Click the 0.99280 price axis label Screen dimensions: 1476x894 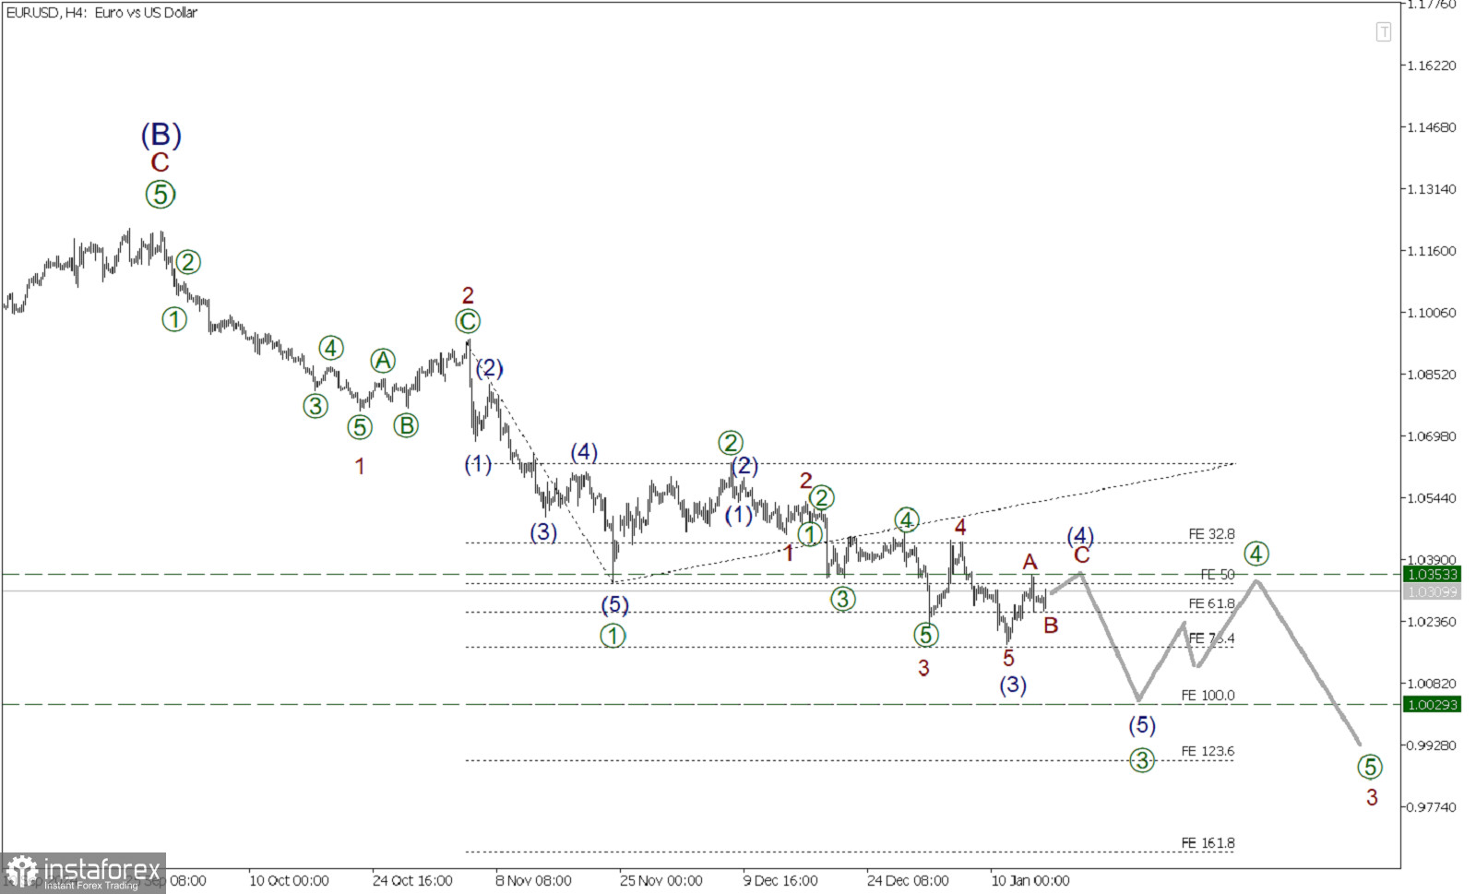[1431, 745]
